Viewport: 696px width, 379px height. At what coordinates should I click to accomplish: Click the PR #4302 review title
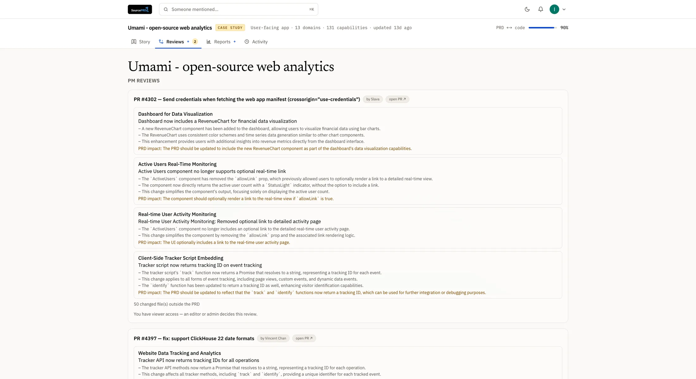point(247,99)
